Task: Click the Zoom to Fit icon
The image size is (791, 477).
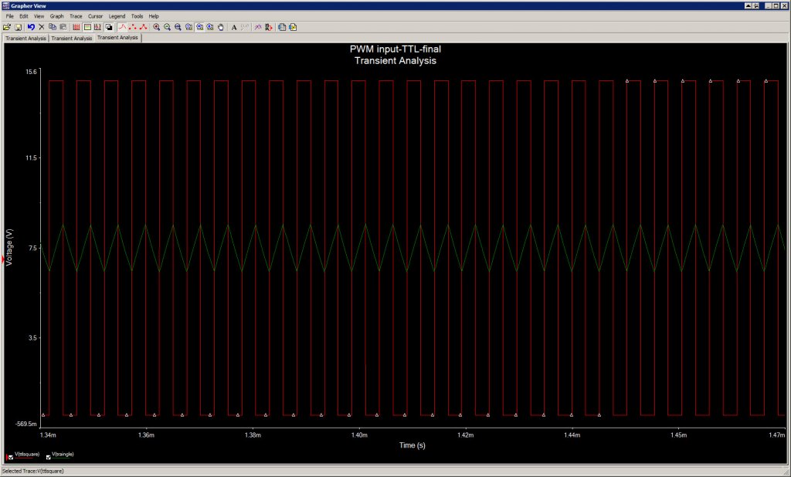Action: (x=188, y=27)
